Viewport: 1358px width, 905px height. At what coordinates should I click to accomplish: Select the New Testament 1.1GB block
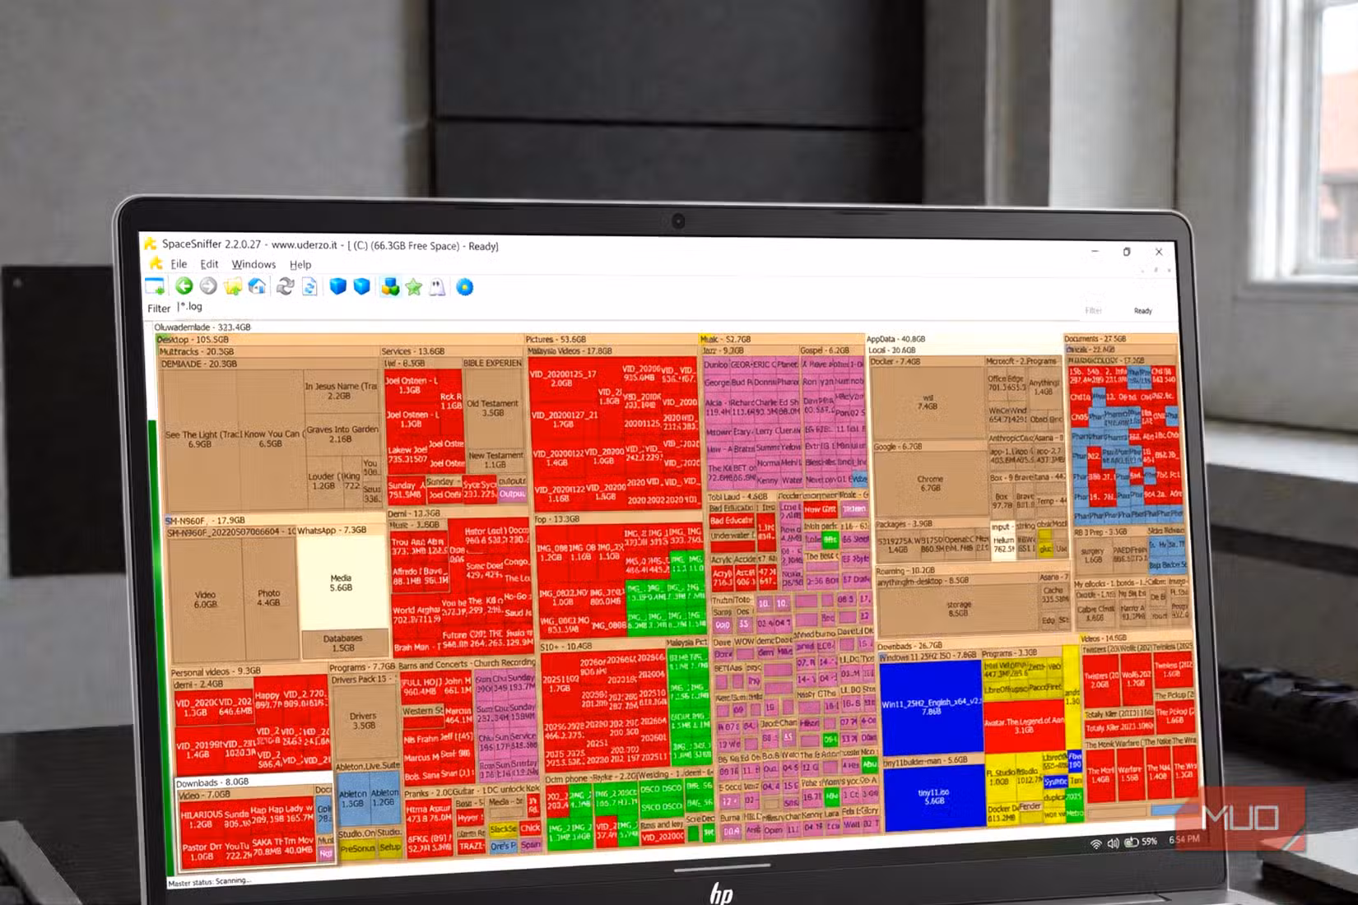coord(495,460)
